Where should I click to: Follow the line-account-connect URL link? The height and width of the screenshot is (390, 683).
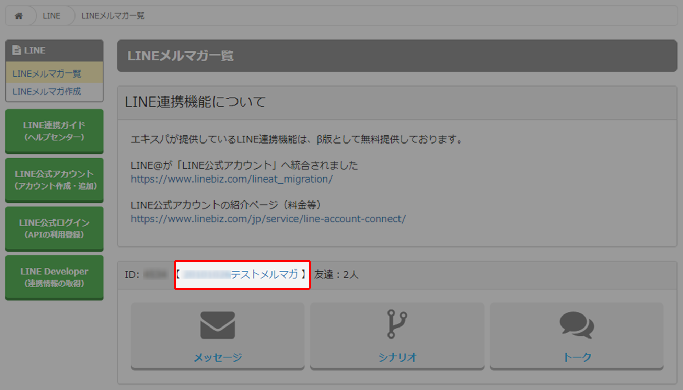268,219
